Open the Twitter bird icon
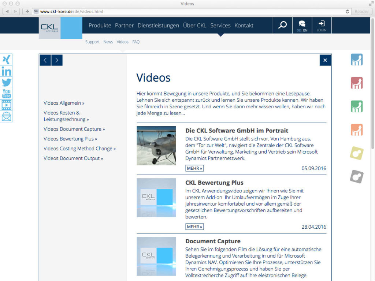 tap(6, 82)
